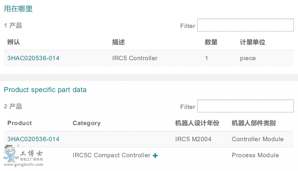Sort by the Category column header
Screen dimensions: 298x171
[x=86, y=123]
